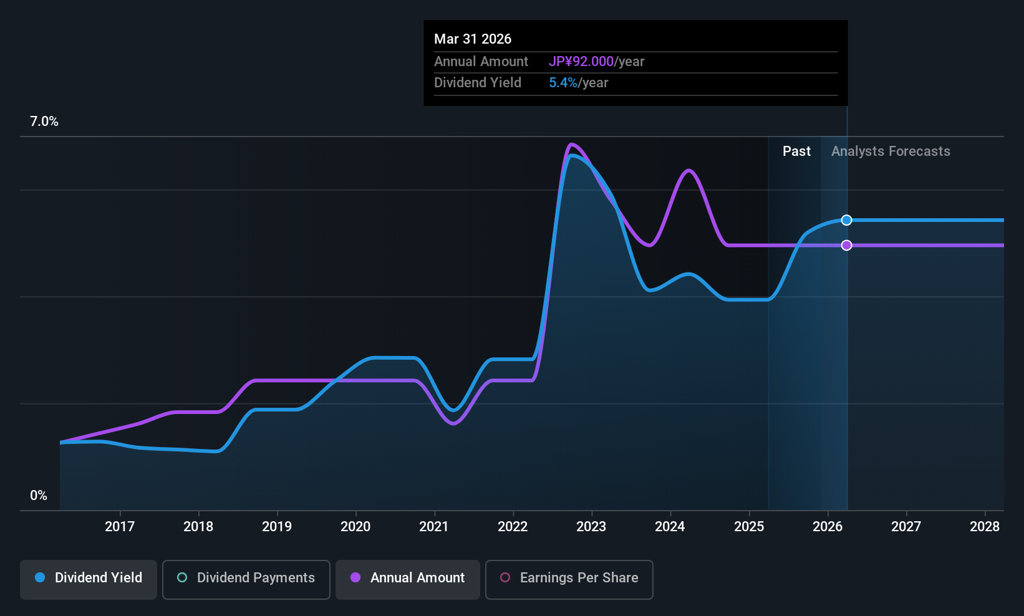Click the Mar 31 2026 tooltip date
Image resolution: width=1024 pixels, height=616 pixels.
coord(473,39)
